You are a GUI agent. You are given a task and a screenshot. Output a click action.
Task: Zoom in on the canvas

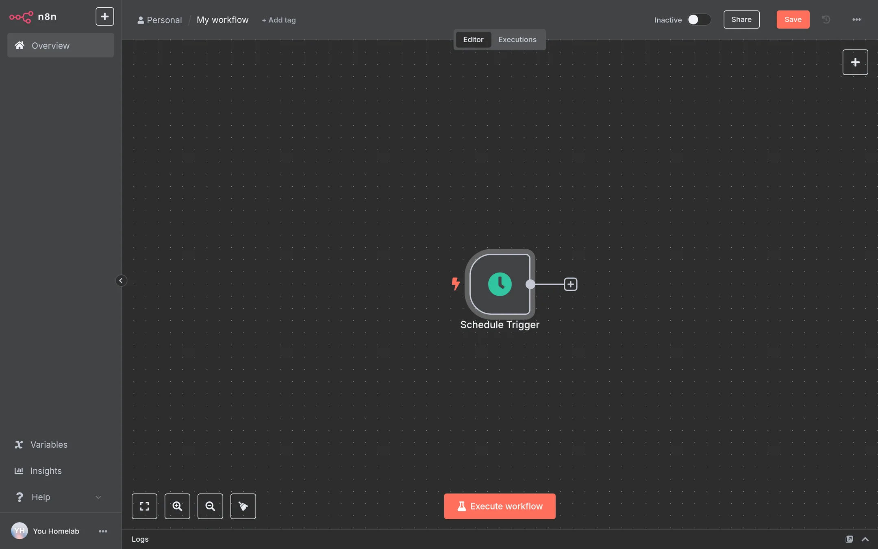click(x=177, y=506)
